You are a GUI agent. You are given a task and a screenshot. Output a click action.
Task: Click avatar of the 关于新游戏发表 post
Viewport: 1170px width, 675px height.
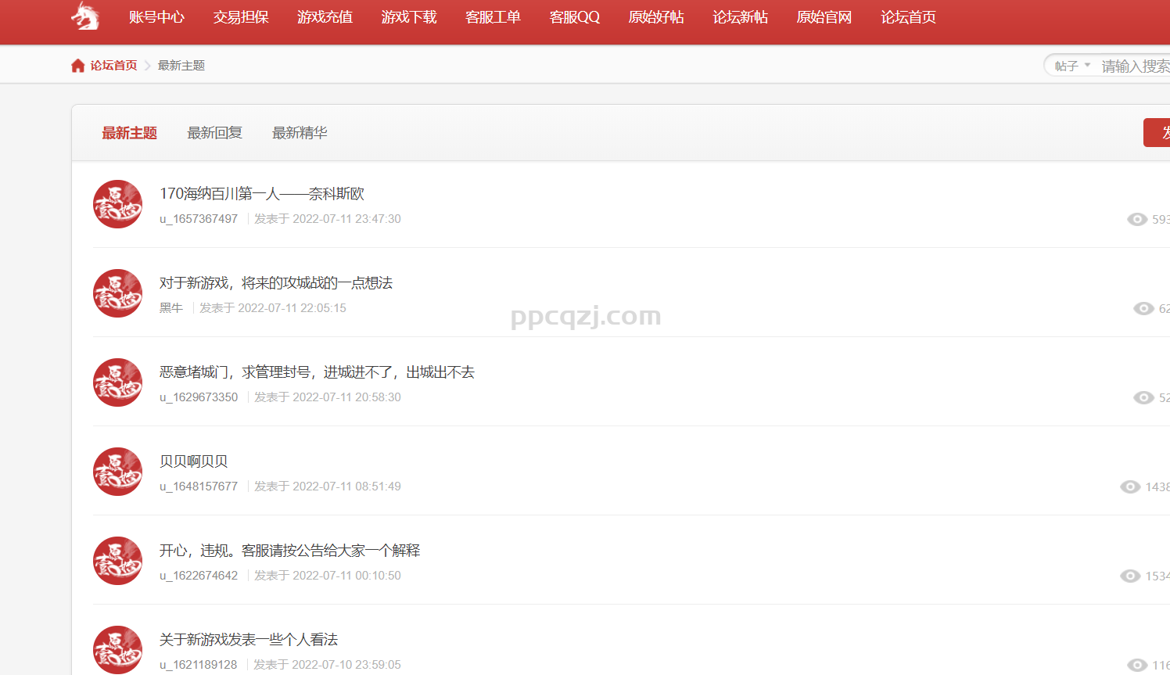point(117,649)
